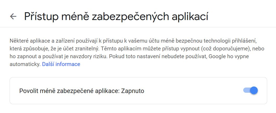
Task: Disable the less secure apps toggle switch
Action: click(x=251, y=90)
